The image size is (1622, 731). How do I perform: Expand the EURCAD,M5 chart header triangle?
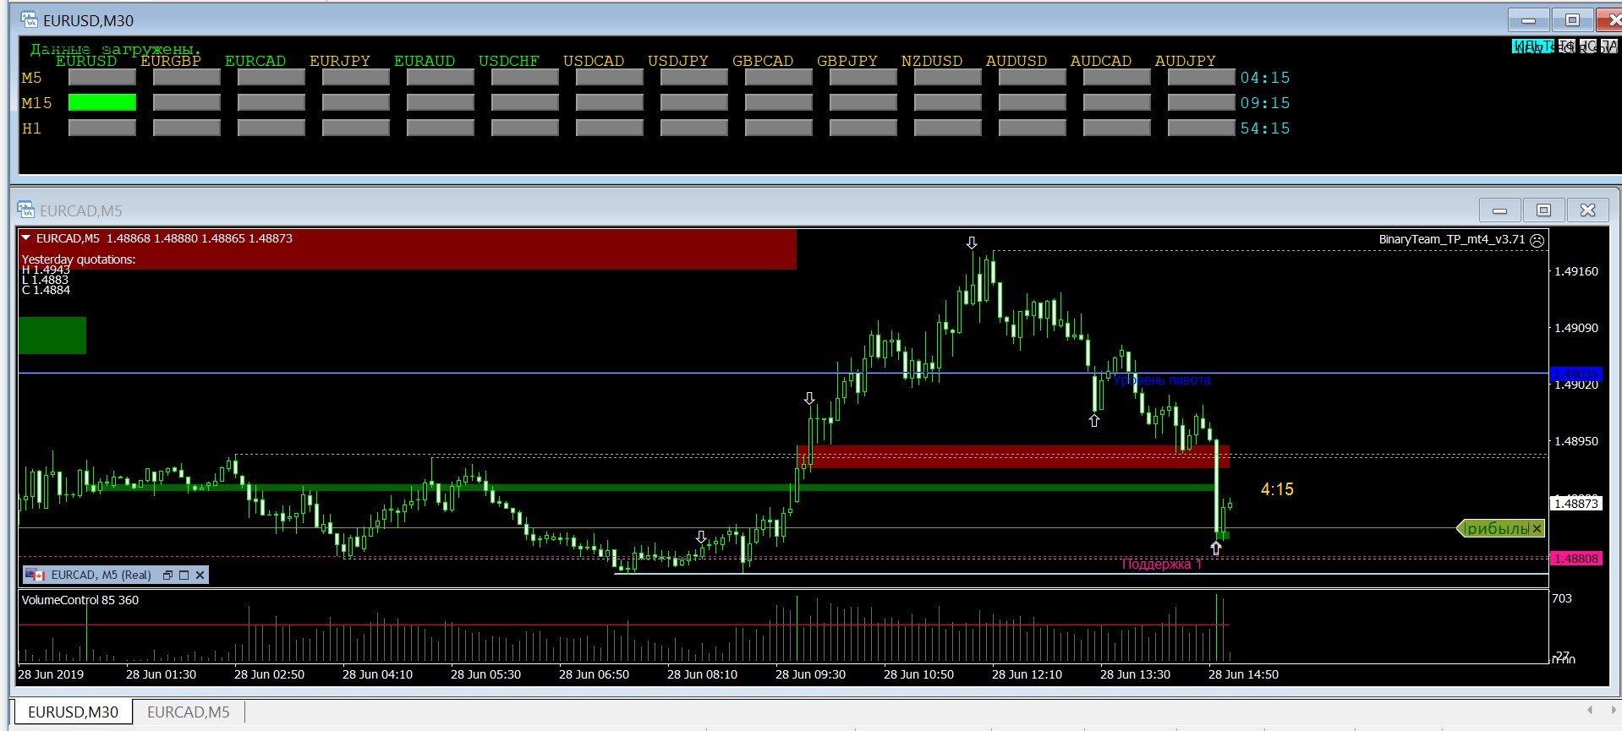(26, 238)
